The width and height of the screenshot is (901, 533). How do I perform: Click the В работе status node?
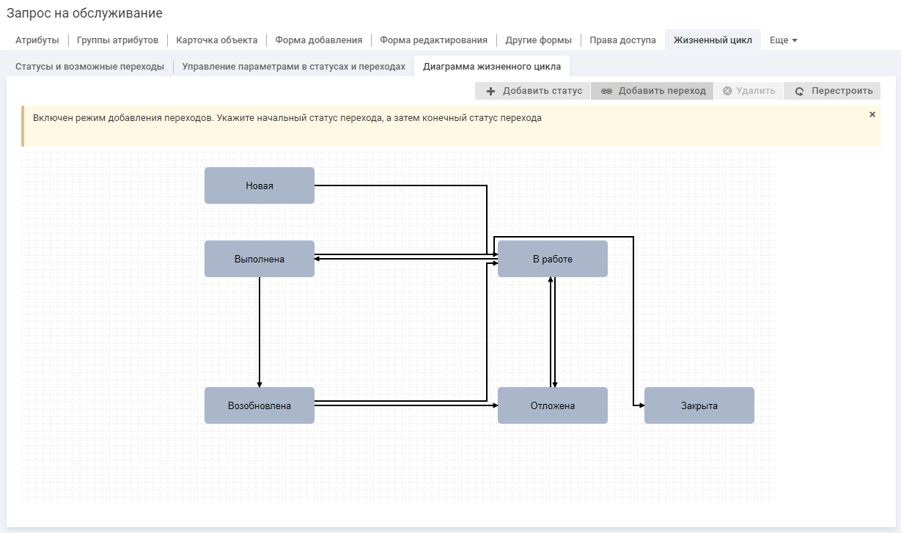[553, 259]
